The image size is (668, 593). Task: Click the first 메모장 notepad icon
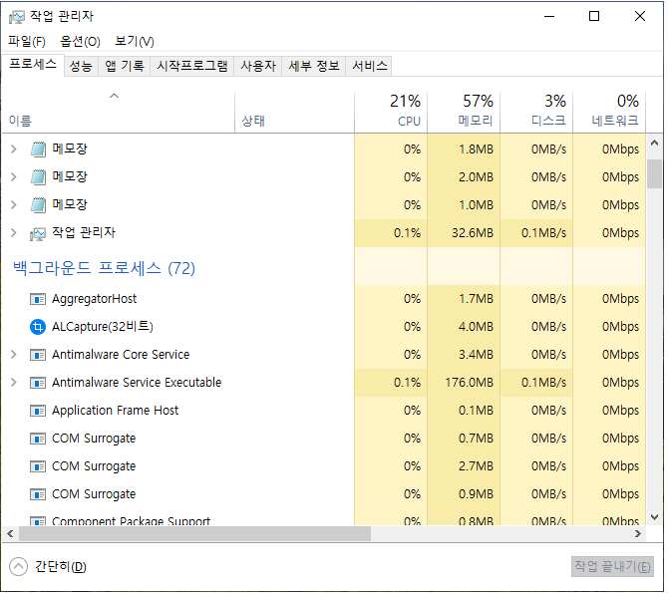38,149
